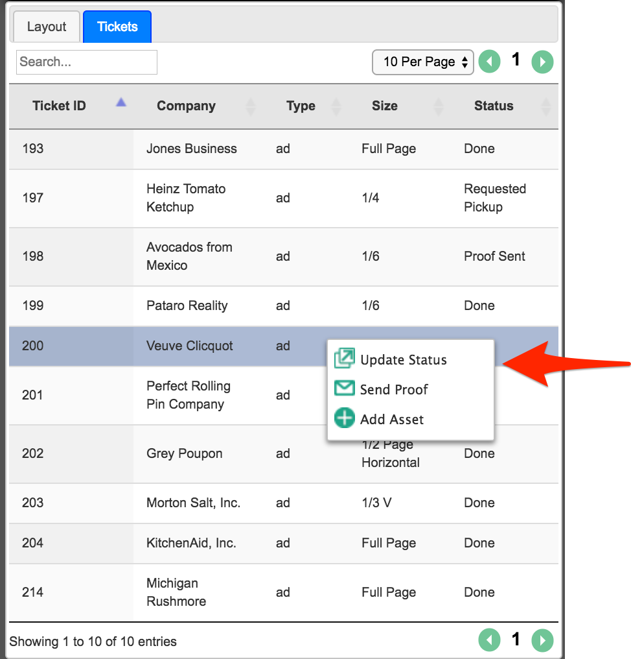Click the next page arrow at the bottom

(542, 640)
